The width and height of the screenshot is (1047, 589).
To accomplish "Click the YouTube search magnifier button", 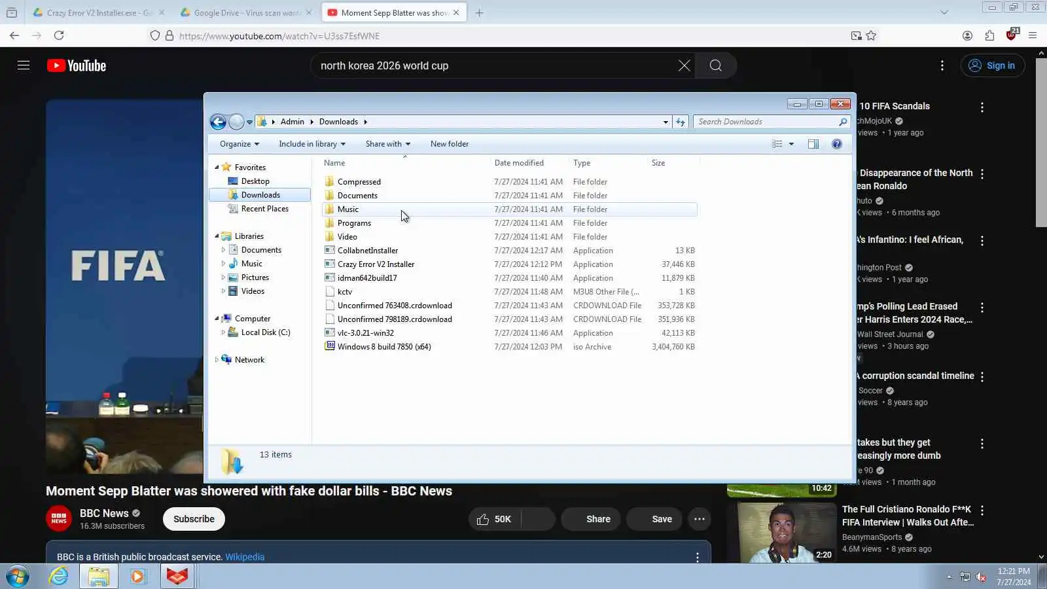I will (x=716, y=65).
